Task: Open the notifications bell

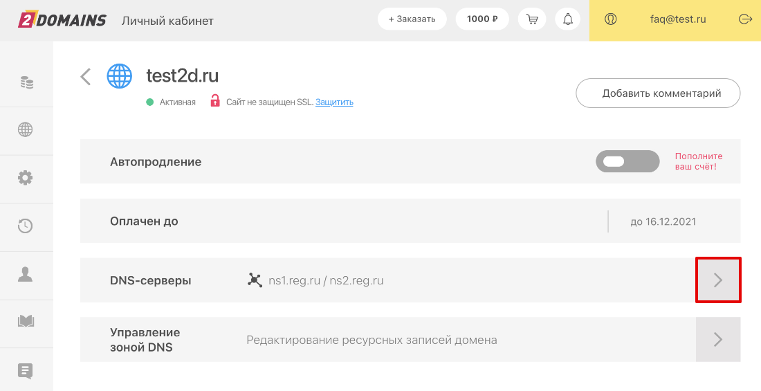Action: pyautogui.click(x=568, y=19)
